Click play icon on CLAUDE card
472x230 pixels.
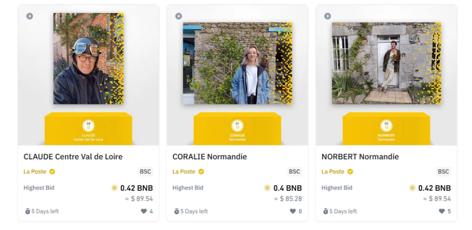pyautogui.click(x=30, y=16)
